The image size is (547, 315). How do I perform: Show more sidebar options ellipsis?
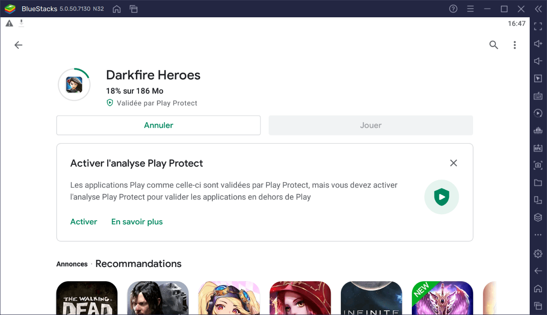click(538, 235)
